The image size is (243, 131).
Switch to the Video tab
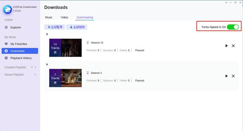tap(64, 17)
